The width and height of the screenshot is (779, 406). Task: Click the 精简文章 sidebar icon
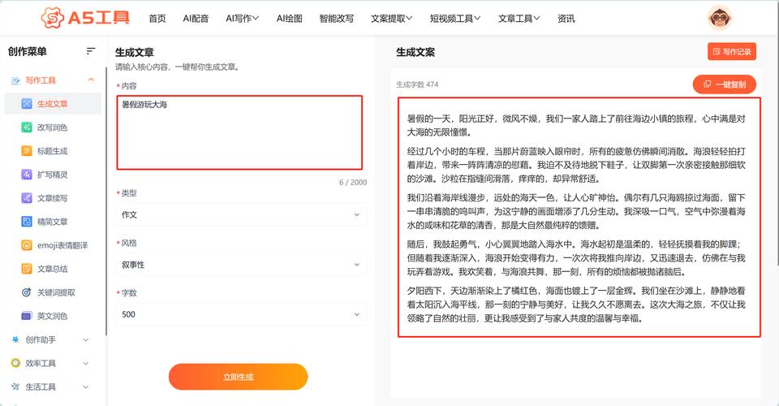[x=27, y=222]
